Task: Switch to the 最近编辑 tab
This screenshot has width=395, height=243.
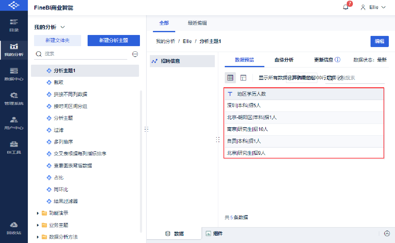Action: (x=197, y=23)
